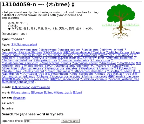Open the maple-leaved_bayur link
The height and width of the screenshot is (124, 144).
37,66
